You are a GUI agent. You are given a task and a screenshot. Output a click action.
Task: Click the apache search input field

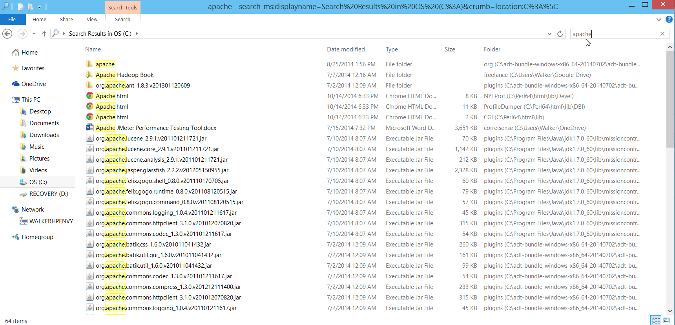pyautogui.click(x=614, y=34)
